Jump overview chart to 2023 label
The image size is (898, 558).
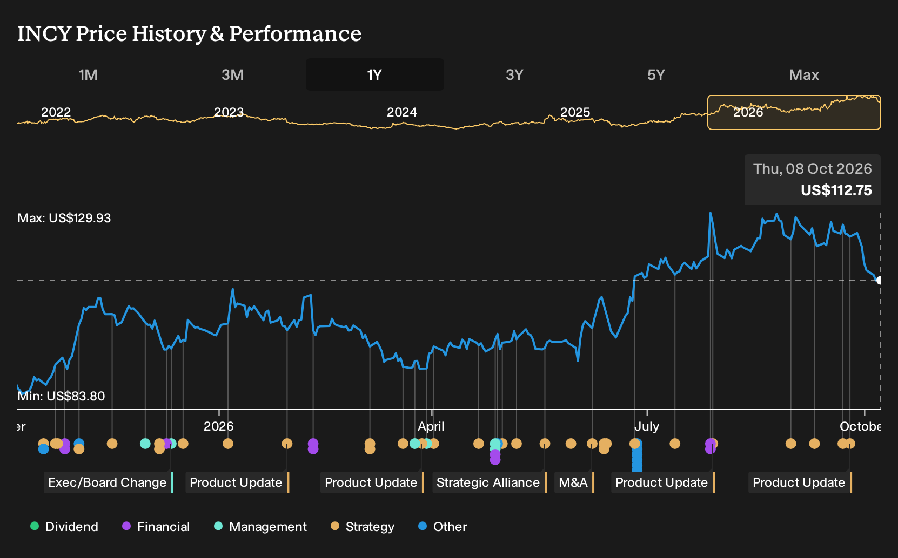(x=229, y=112)
